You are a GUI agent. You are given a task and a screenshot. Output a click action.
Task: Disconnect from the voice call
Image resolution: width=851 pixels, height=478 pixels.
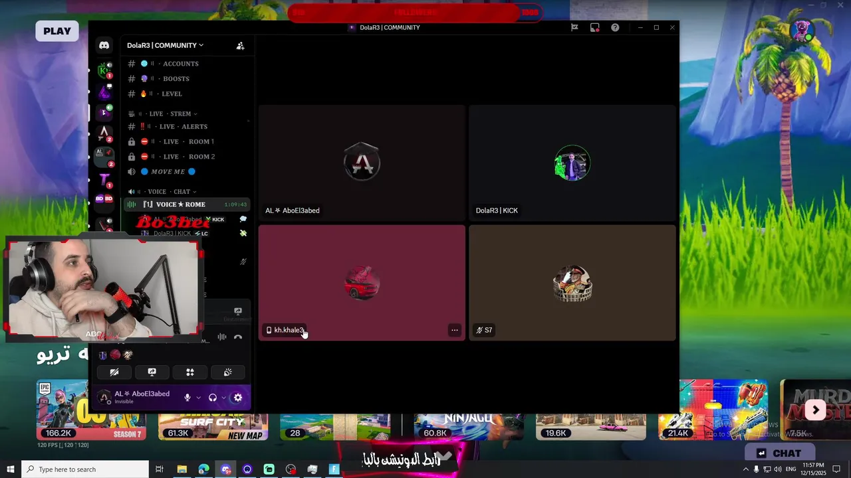[238, 337]
